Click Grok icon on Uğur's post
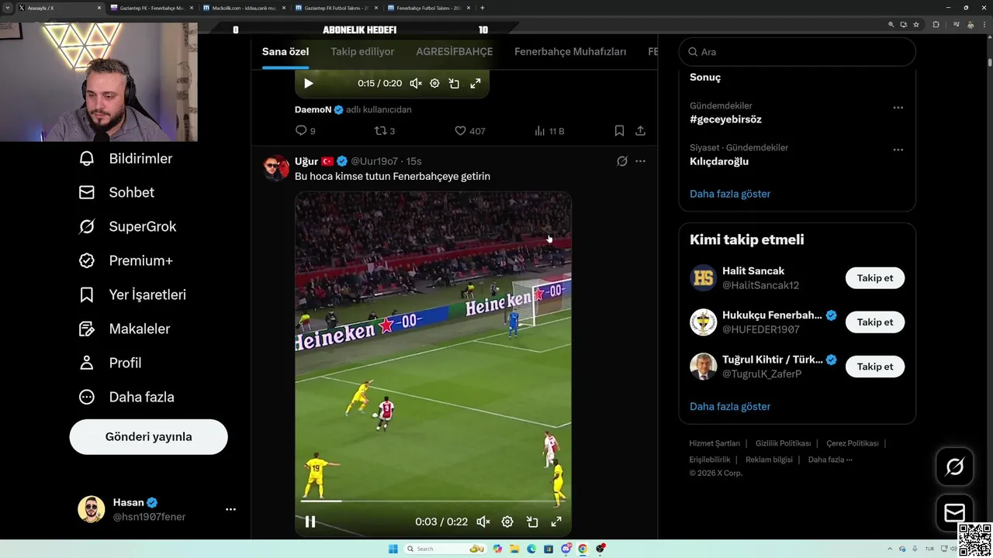993x558 pixels. coord(621,161)
